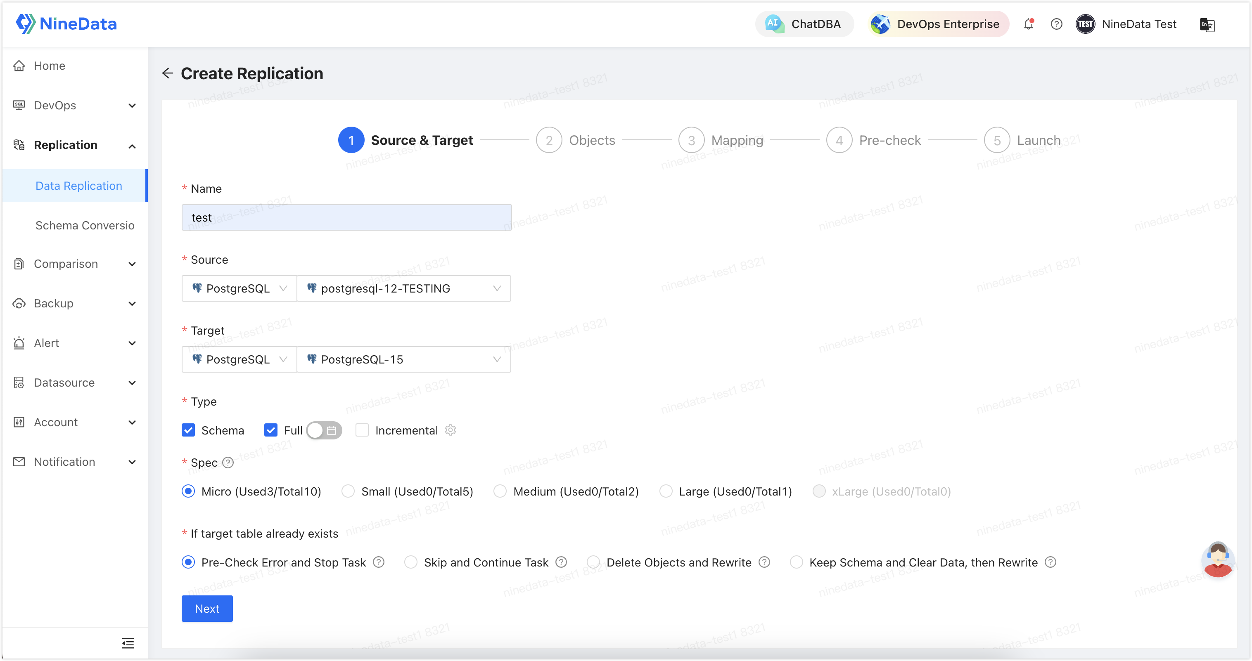Expand the Backup sidebar menu
The image size is (1252, 661).
[x=74, y=304]
